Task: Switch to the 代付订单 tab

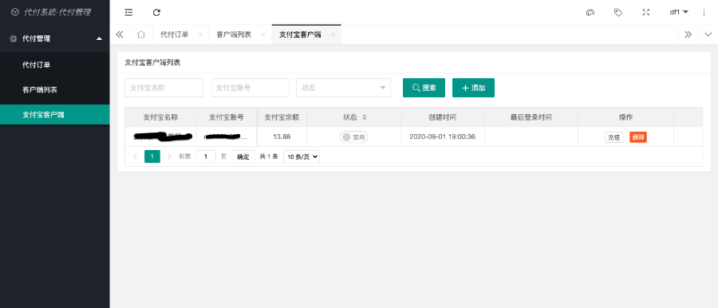Action: 174,35
